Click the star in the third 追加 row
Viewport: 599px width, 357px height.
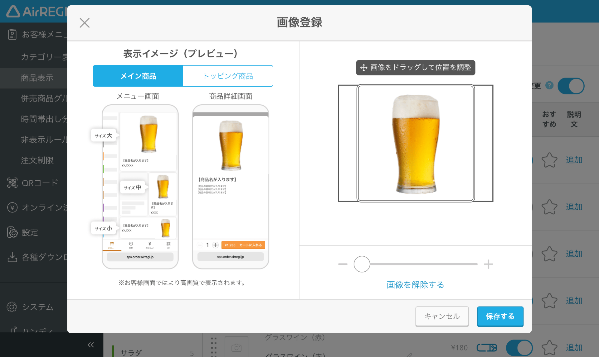point(549,254)
